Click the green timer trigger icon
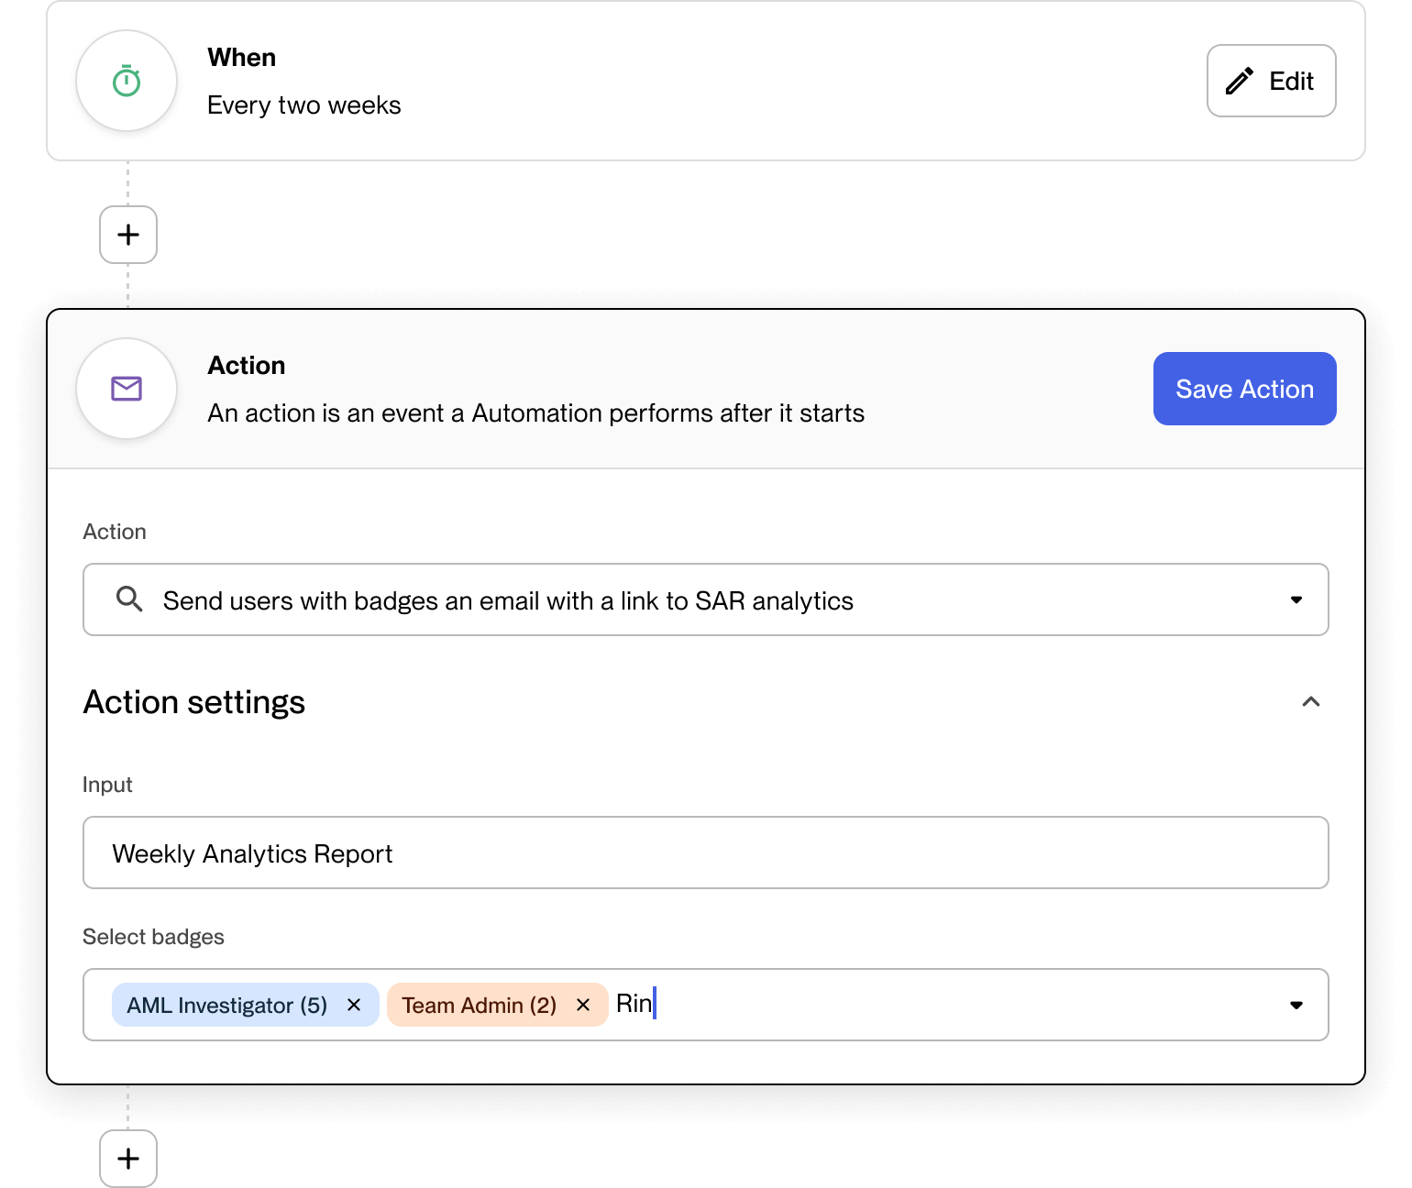The height and width of the screenshot is (1188, 1412). (127, 82)
